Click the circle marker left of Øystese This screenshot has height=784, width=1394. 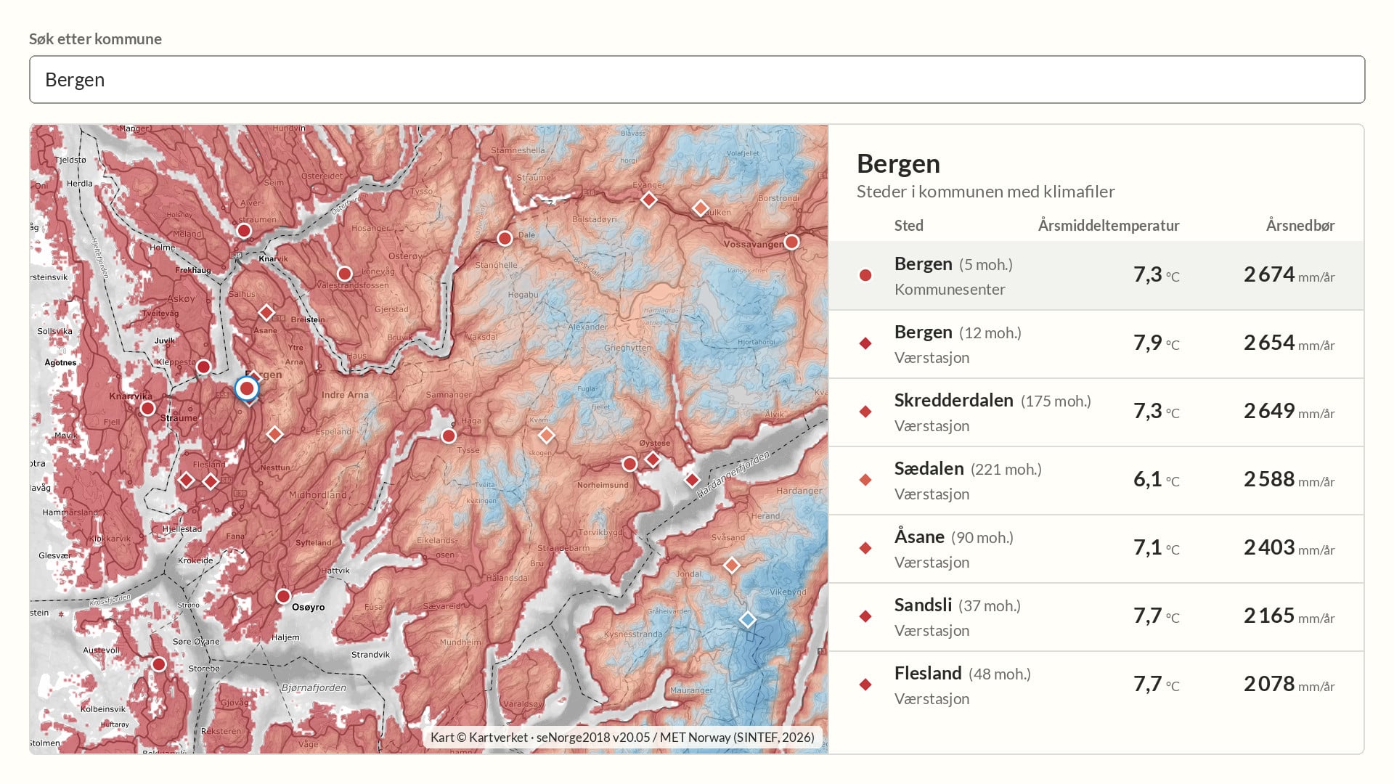[629, 463]
